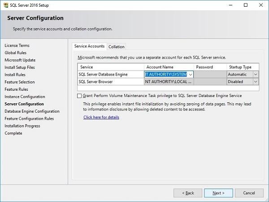
Task: Click the SQL Server Setup title bar icon
Action: point(5,5)
